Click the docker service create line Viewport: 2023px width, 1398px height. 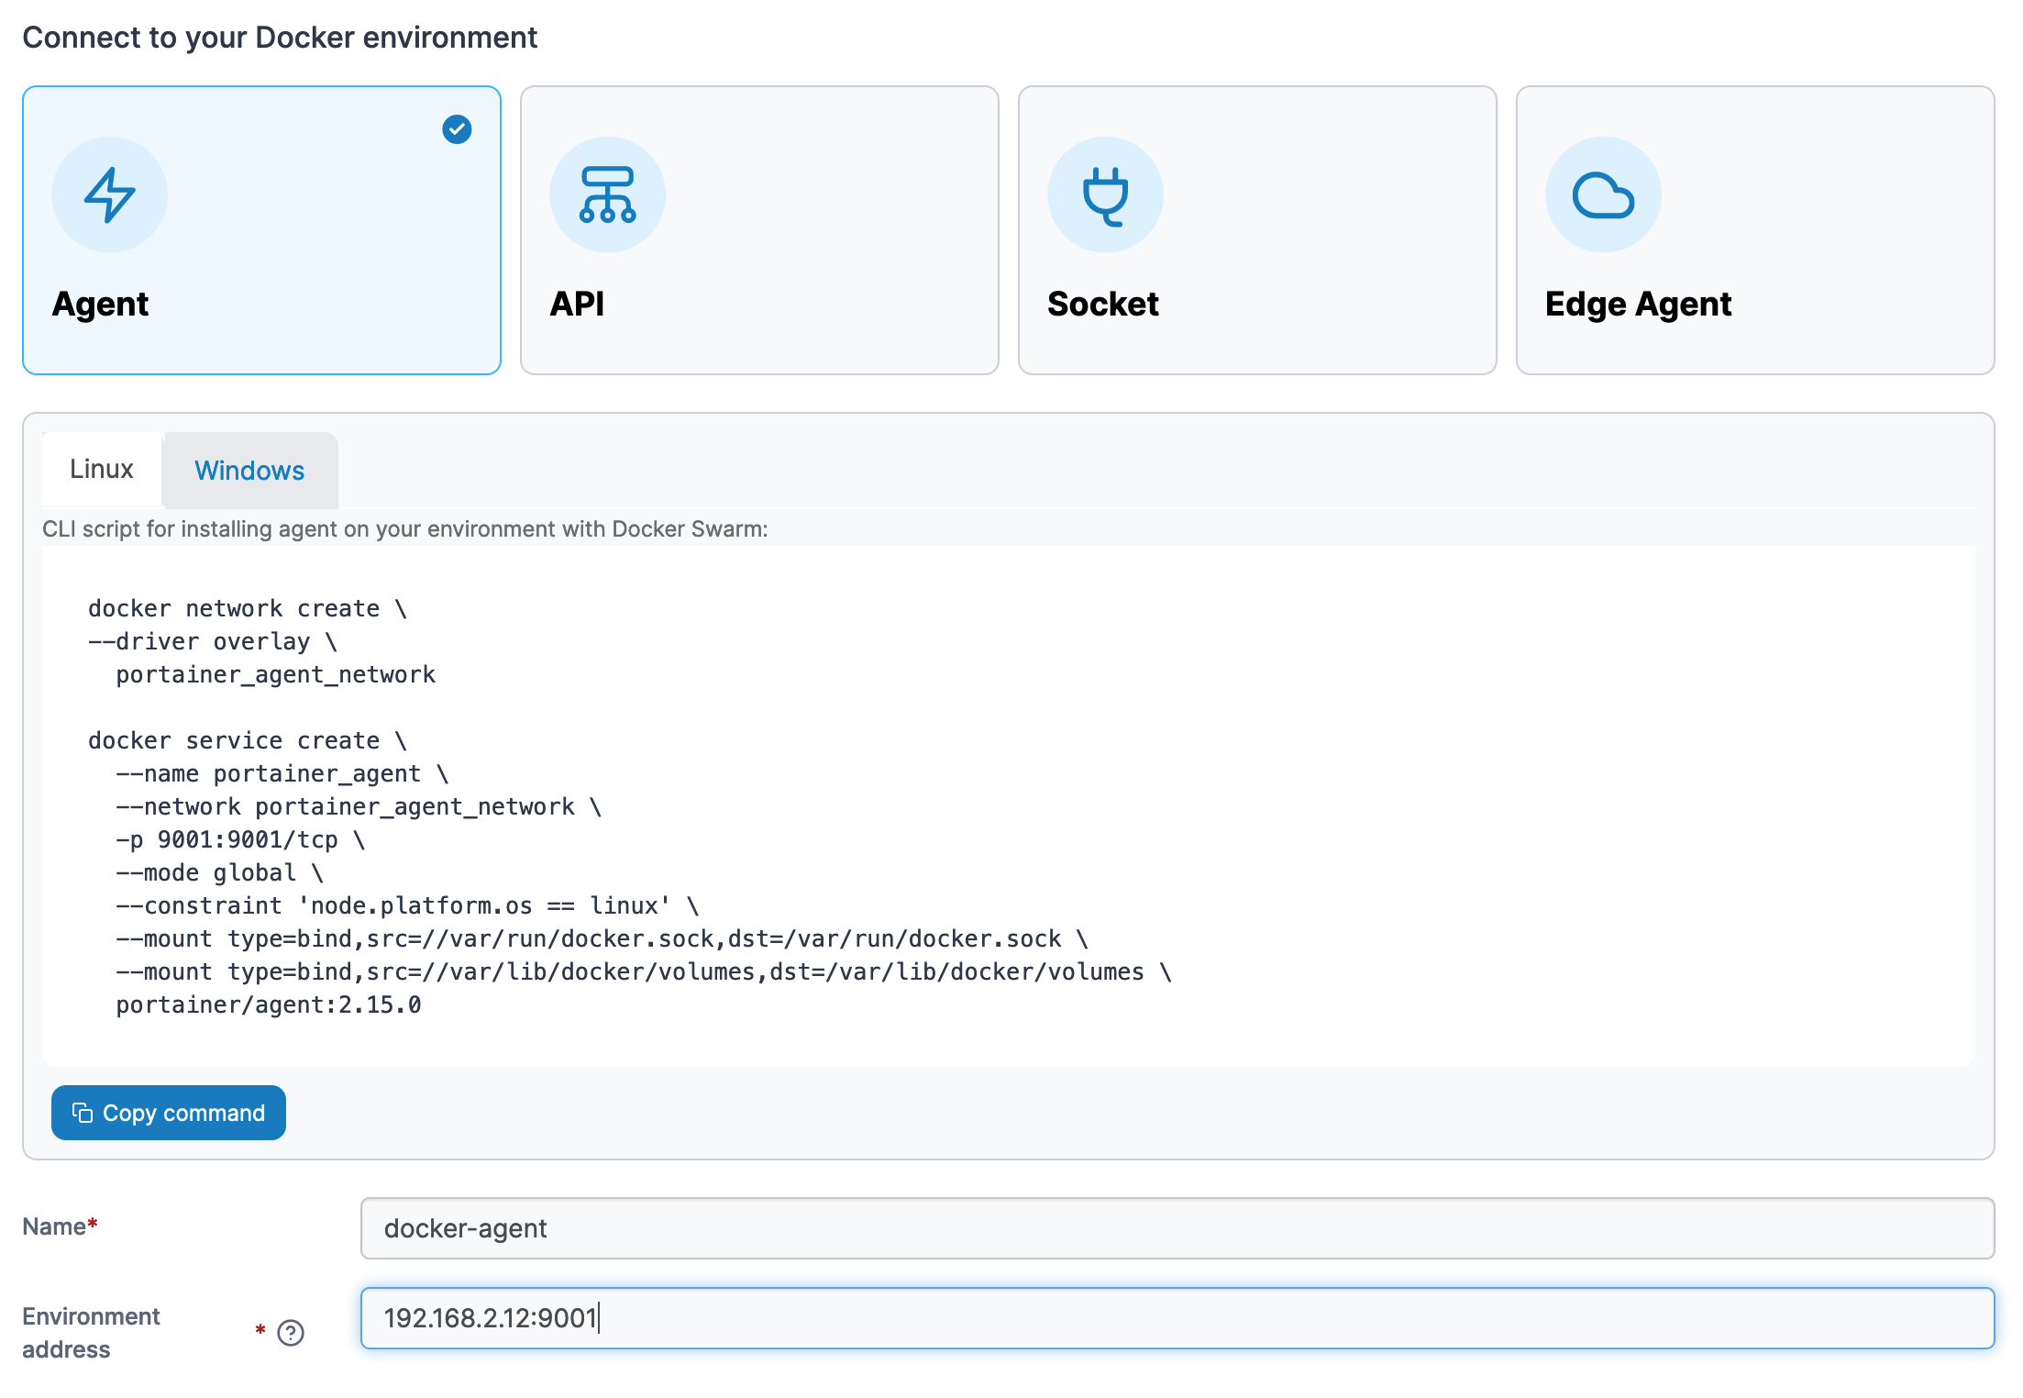coord(247,741)
